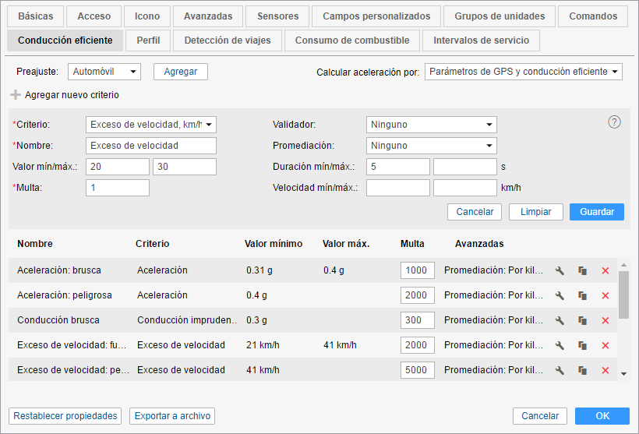Viewport: 639px width, 434px height.
Task: Click the 'Nombre' text input field
Action: tap(151, 146)
